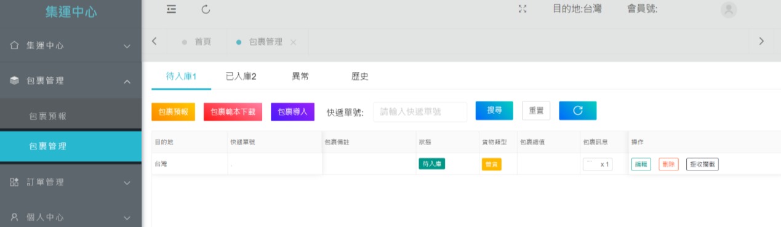Click the 編輯 button in the table row
This screenshot has width=781, height=227.
pyautogui.click(x=641, y=164)
